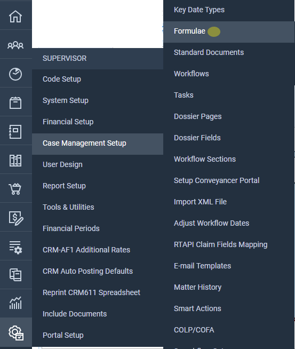The width and height of the screenshot is (295, 349).
Task: Open Portal Setup menu entry
Action: click(98, 335)
